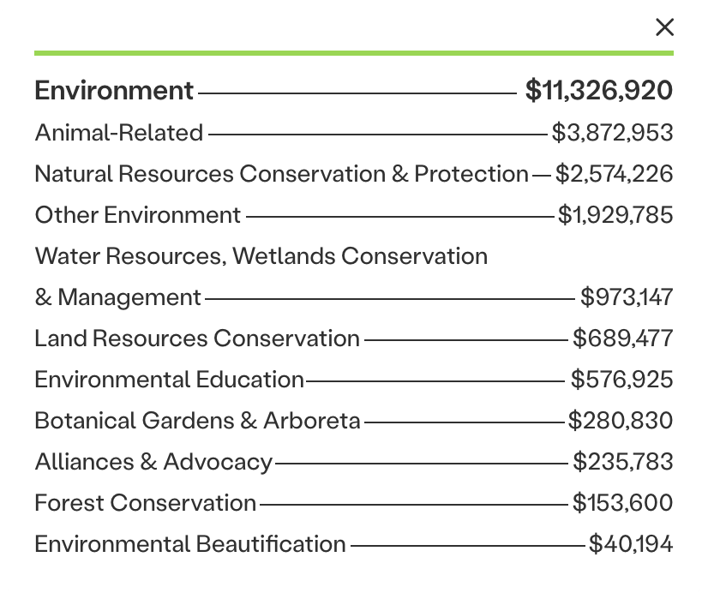708x593 pixels.
Task: Click the Environment category heading
Action: [114, 91]
